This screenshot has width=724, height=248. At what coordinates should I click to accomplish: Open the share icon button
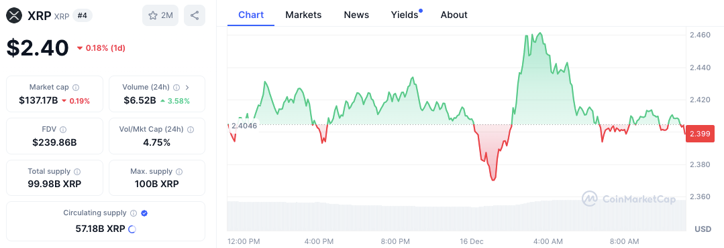(x=195, y=15)
